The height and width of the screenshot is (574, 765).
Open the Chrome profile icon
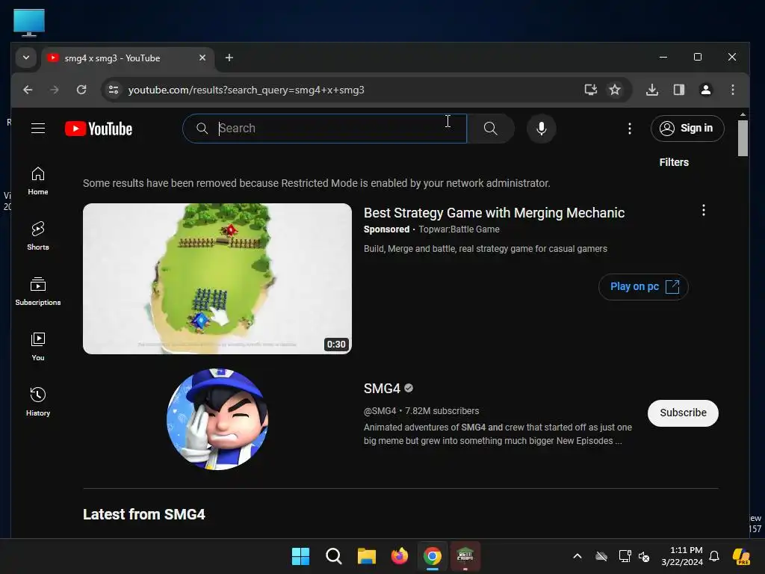click(705, 90)
